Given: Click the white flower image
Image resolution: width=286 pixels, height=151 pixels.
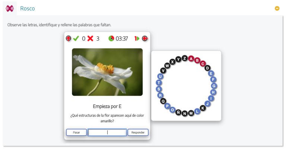Looking at the screenshot, I should pos(107,72).
